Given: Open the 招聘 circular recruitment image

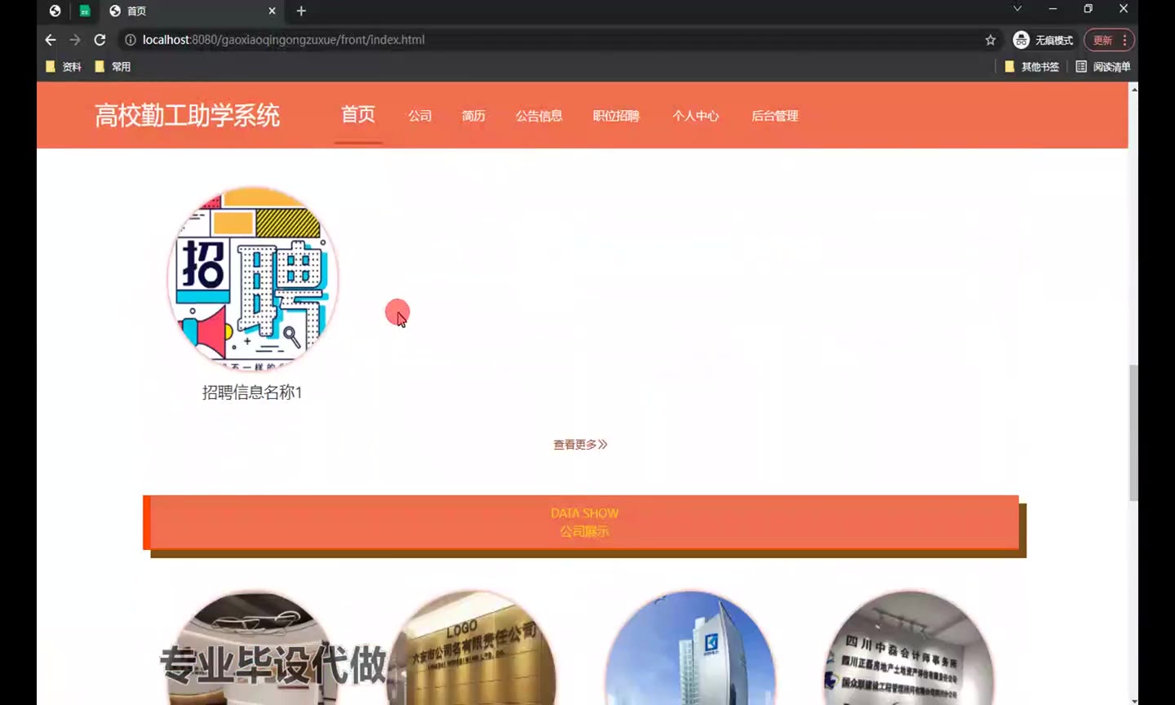Looking at the screenshot, I should pyautogui.click(x=252, y=279).
